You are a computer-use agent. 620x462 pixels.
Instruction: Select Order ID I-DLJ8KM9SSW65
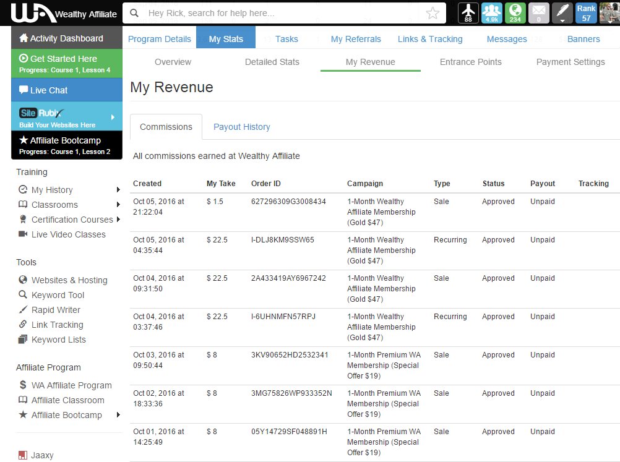coord(282,240)
